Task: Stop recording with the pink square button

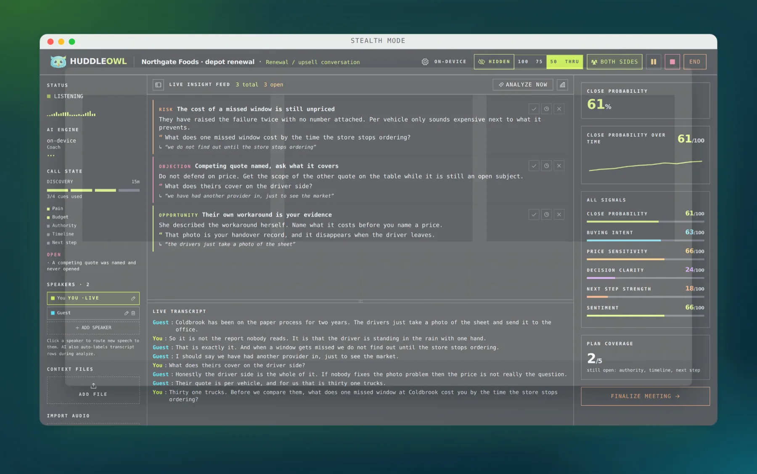Action: coord(672,62)
